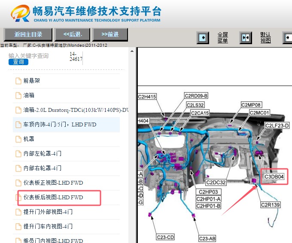Open 提升门车内视图-4门 item
The height and width of the screenshot is (243, 292).
(x=48, y=226)
